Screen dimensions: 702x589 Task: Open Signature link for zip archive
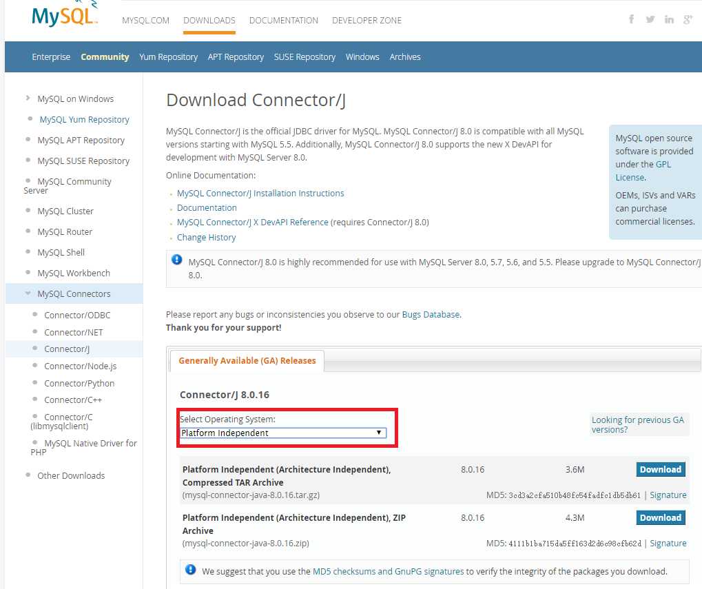click(668, 544)
